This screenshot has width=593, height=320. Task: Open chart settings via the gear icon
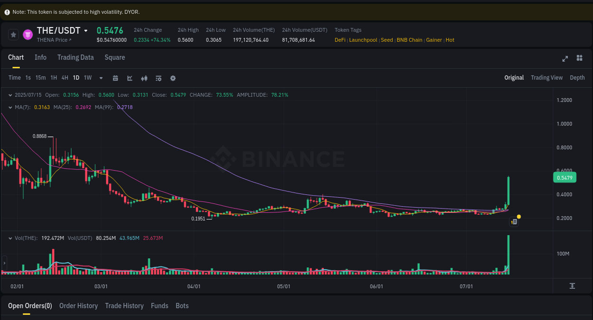(x=173, y=78)
